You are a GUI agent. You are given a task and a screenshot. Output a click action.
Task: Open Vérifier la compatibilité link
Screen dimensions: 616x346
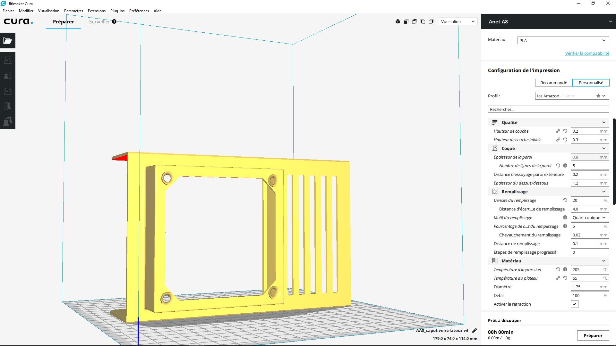pyautogui.click(x=587, y=53)
